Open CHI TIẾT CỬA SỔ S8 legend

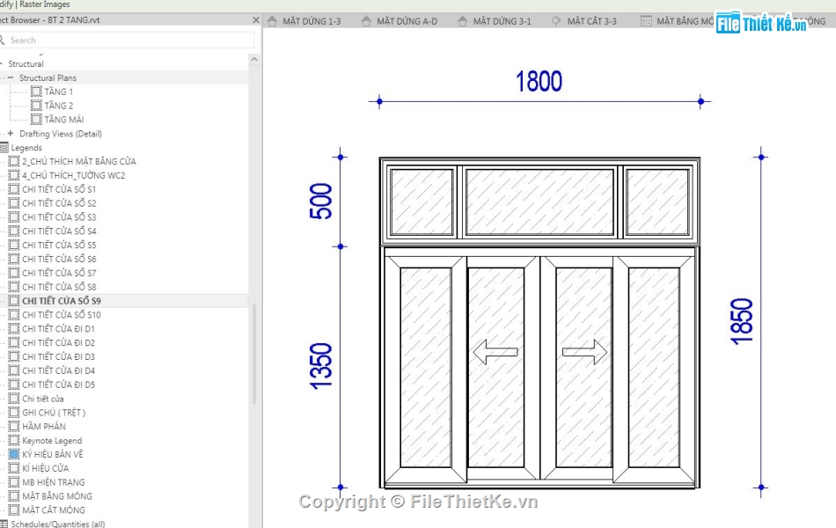(59, 287)
